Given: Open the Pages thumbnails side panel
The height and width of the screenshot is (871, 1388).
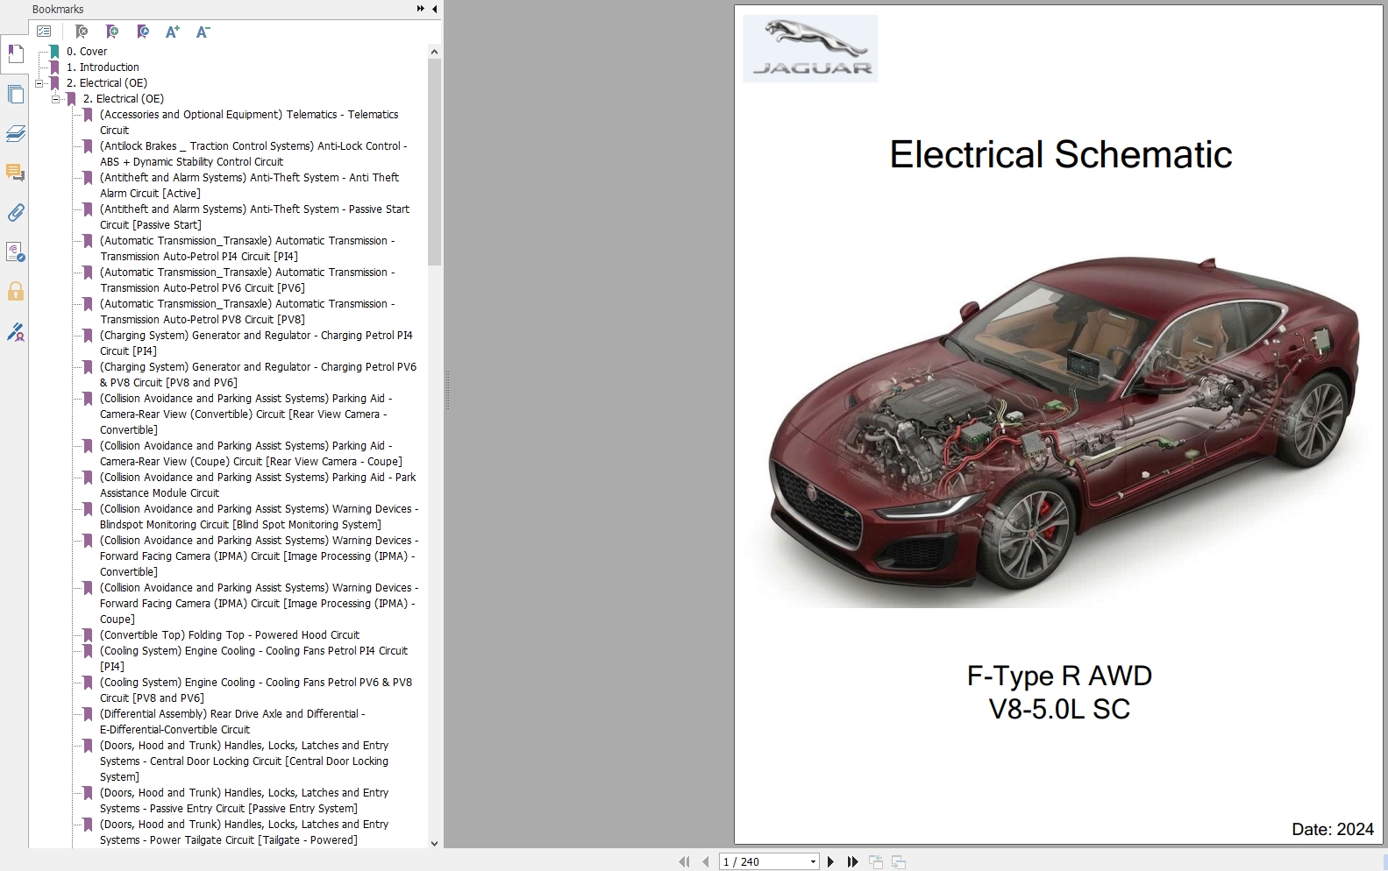Looking at the screenshot, I should [15, 95].
